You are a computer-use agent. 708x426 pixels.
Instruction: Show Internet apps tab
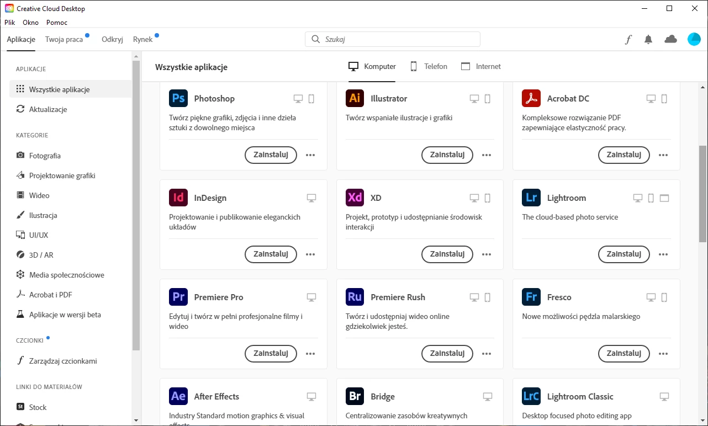click(x=481, y=66)
